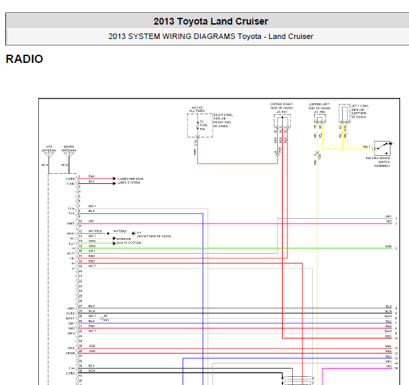Select the TV fuse 10A symbol

[x=198, y=126]
